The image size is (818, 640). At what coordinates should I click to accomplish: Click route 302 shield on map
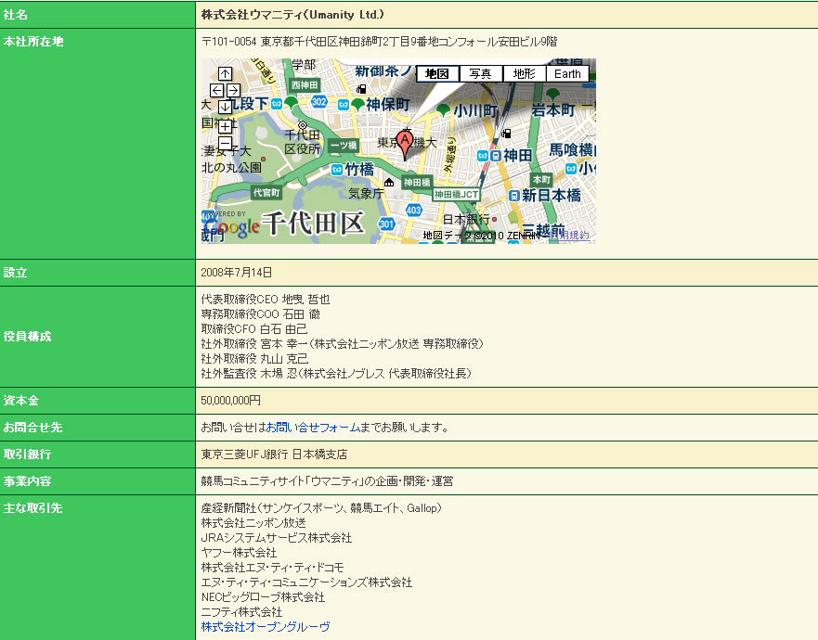(x=319, y=102)
